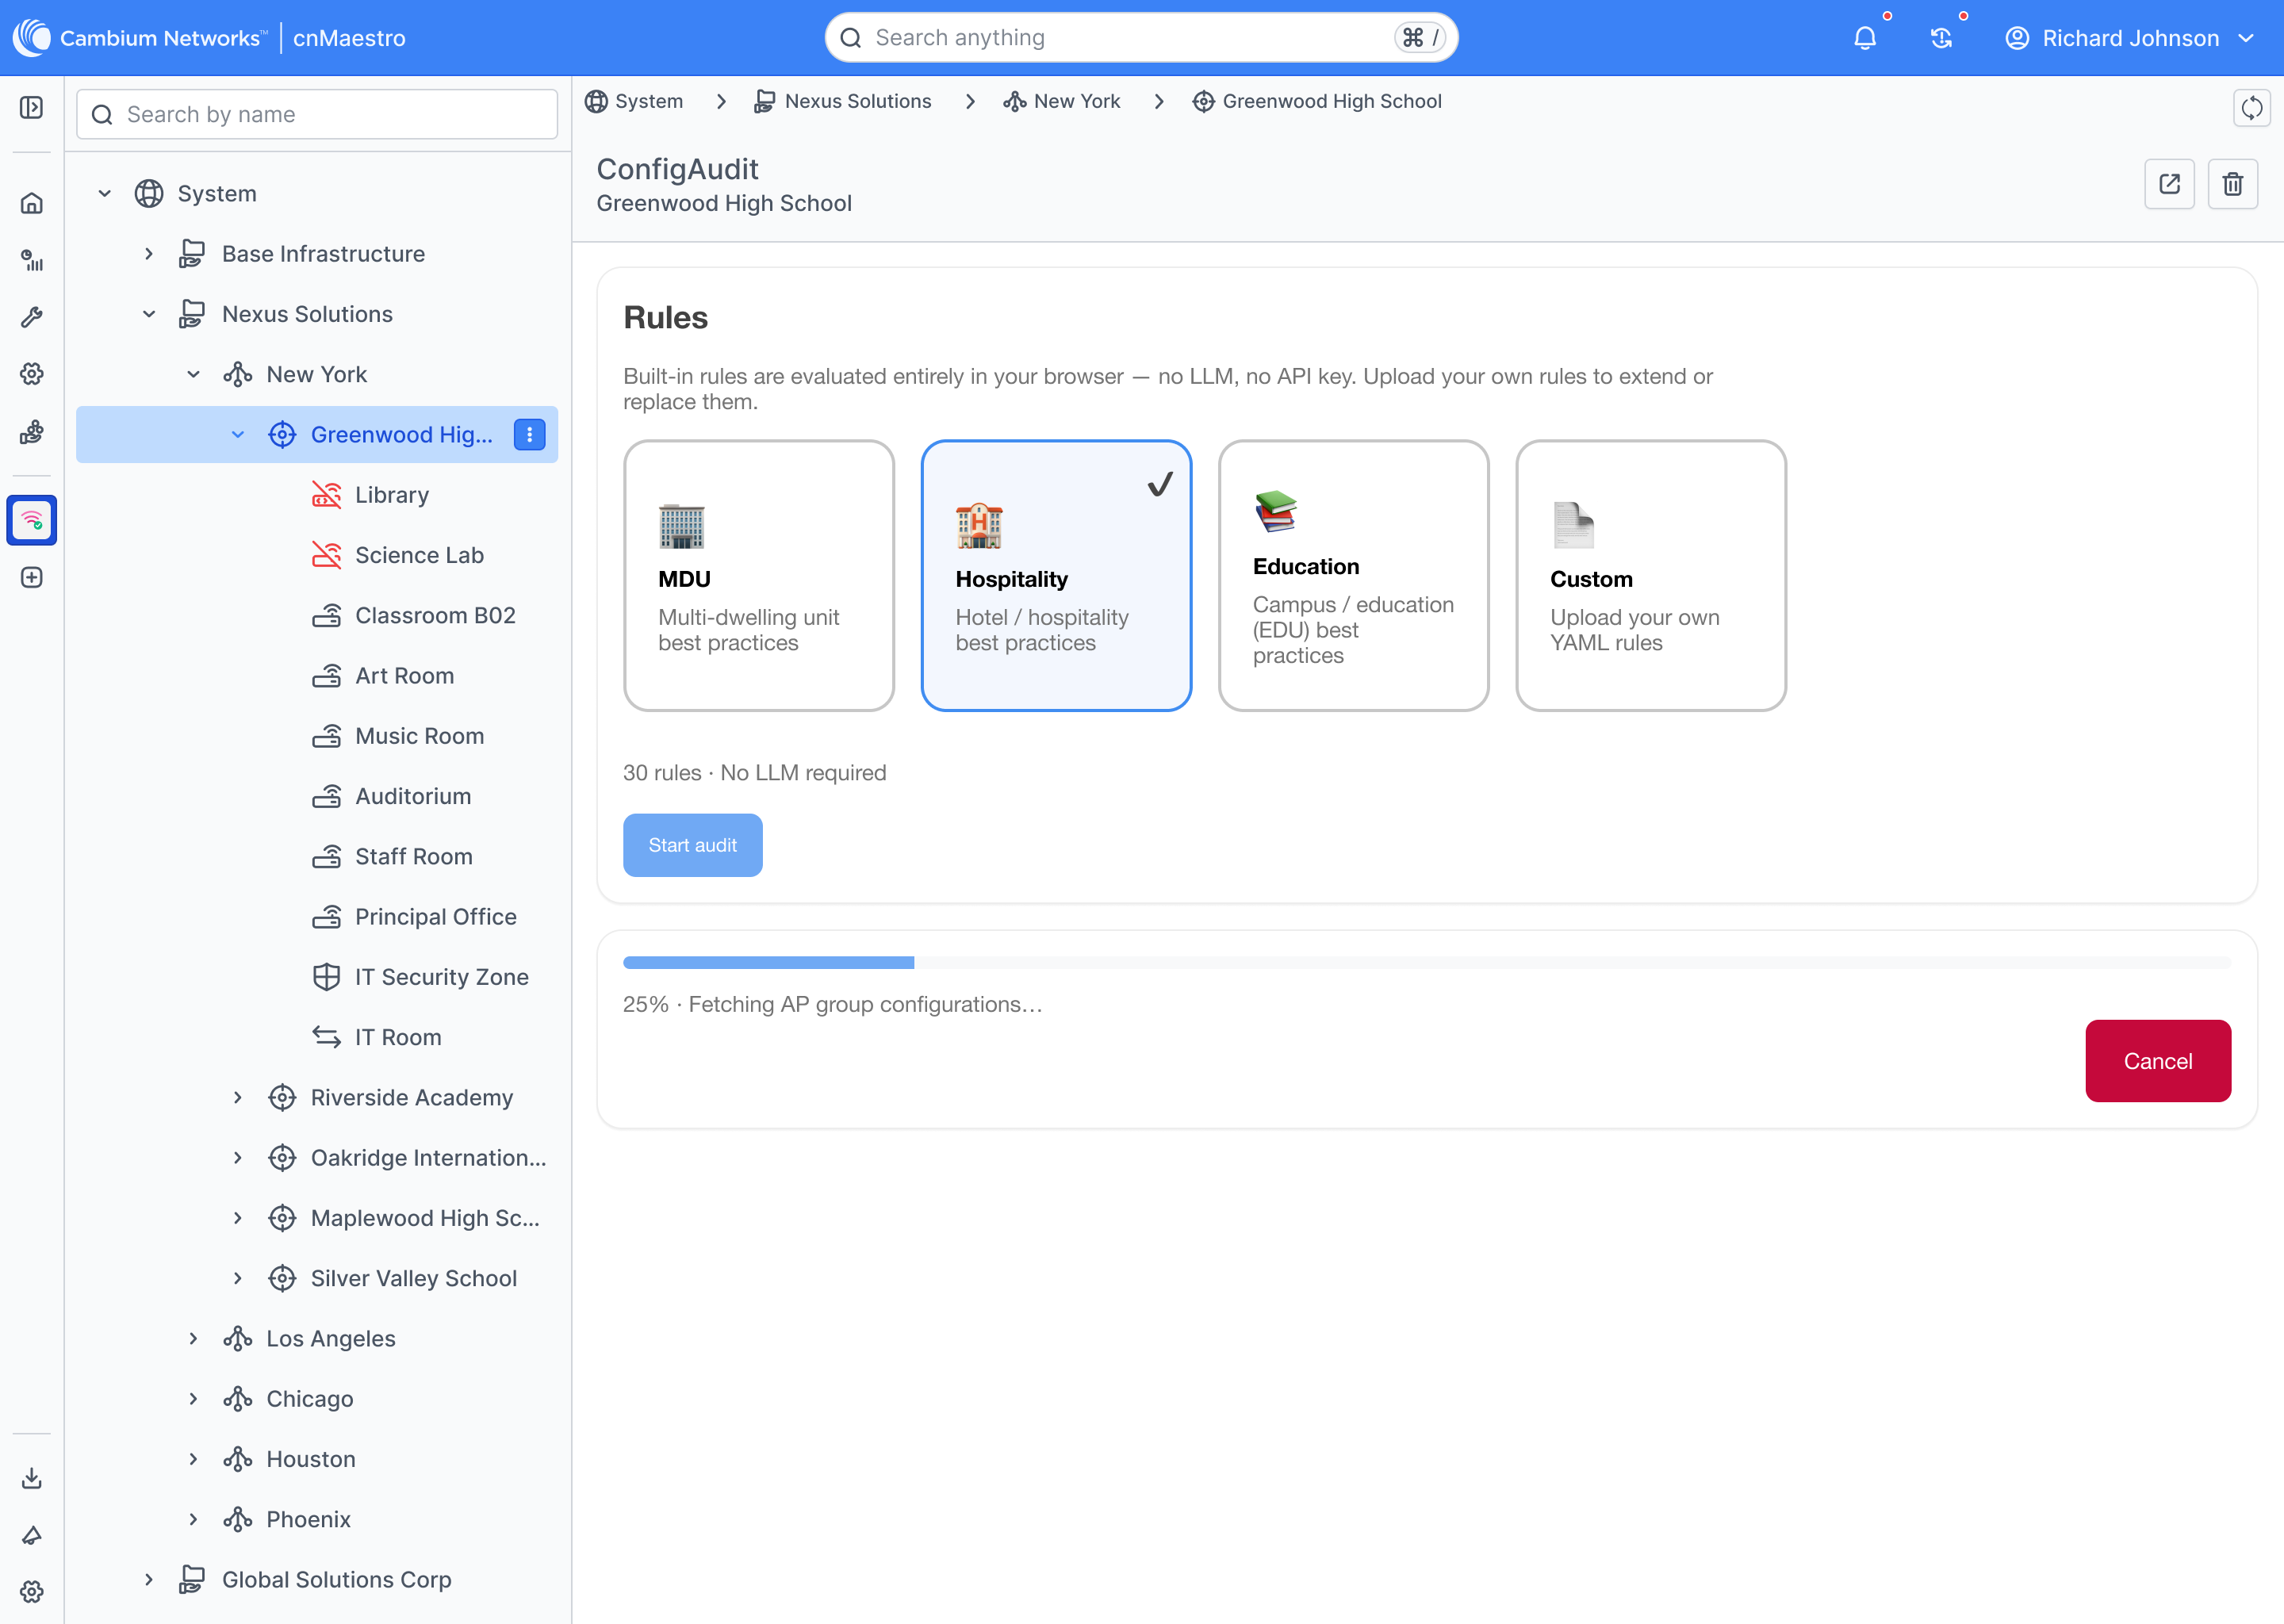Image resolution: width=2284 pixels, height=1624 pixels.
Task: Open ConfigAudit in external window
Action: coord(2169,184)
